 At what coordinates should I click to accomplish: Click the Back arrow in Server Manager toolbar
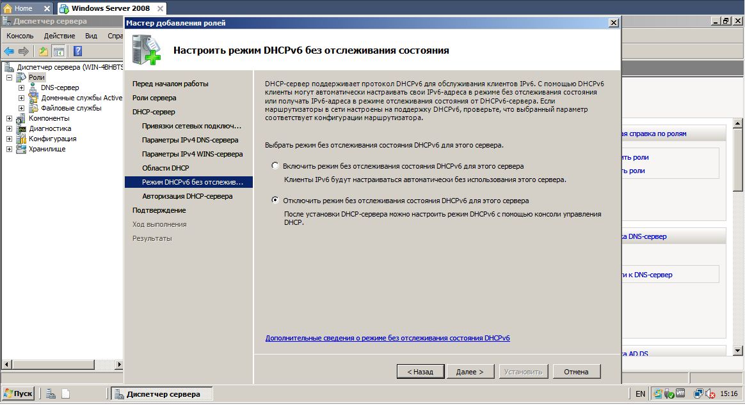click(x=9, y=51)
